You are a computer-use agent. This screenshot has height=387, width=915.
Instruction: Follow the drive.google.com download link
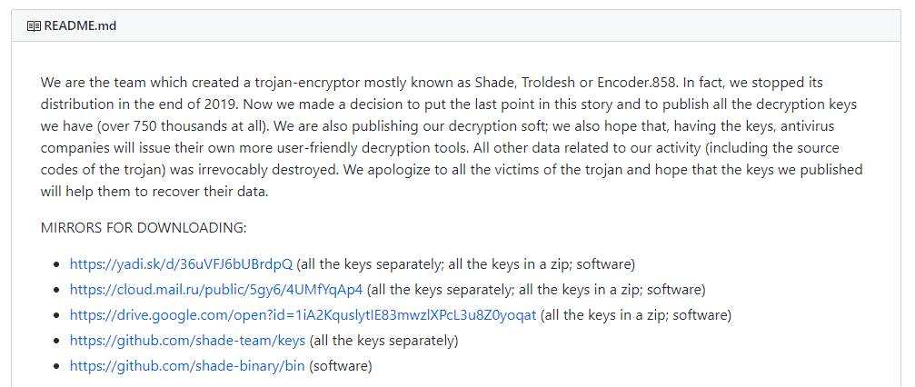tap(303, 315)
